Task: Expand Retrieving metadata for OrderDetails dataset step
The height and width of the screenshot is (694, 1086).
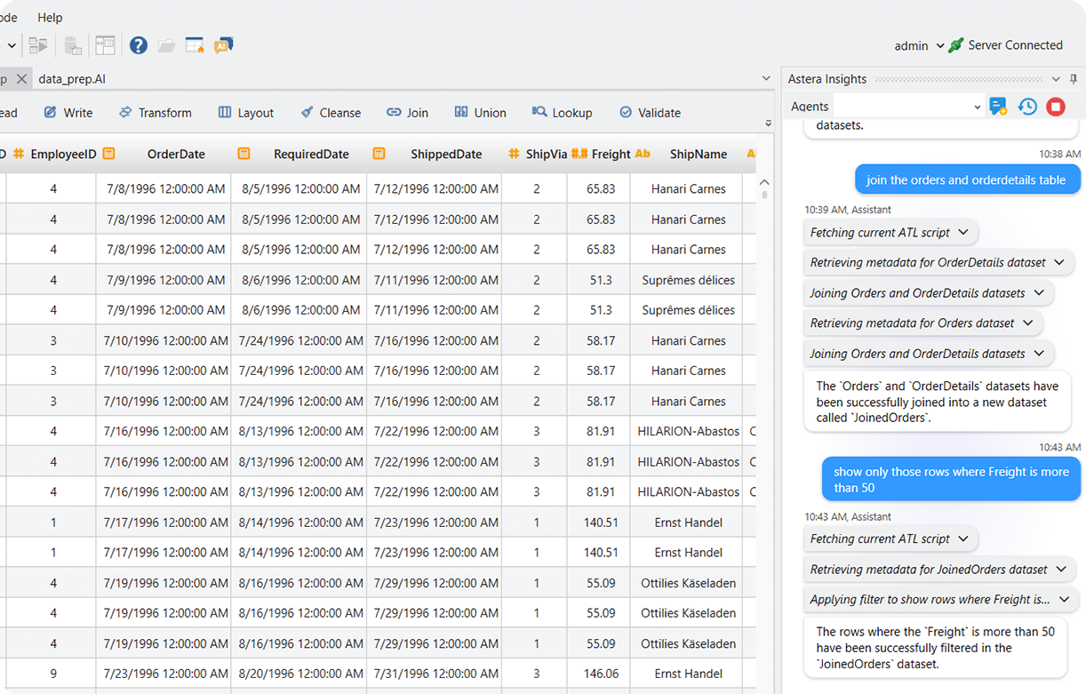Action: click(1058, 262)
